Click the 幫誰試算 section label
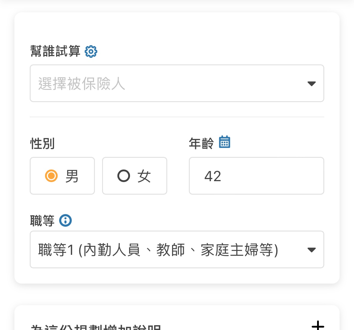Viewport: 354px width, 330px height. pos(55,51)
